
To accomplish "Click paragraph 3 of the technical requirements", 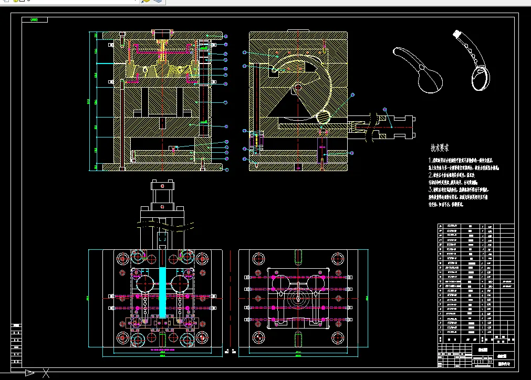I will pyautogui.click(x=459, y=197).
